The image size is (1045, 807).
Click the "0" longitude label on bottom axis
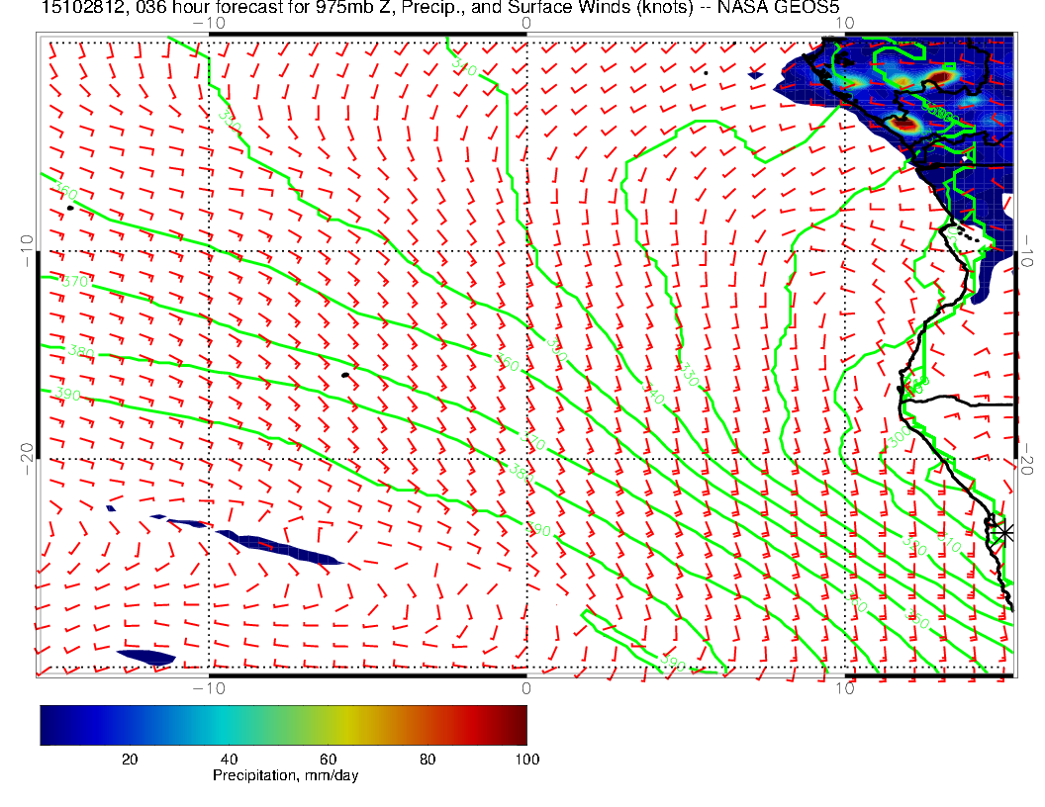pyautogui.click(x=526, y=687)
